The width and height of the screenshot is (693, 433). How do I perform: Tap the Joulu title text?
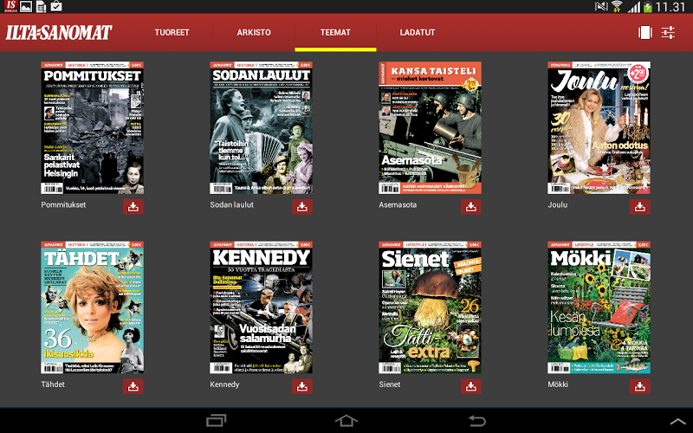click(x=557, y=205)
